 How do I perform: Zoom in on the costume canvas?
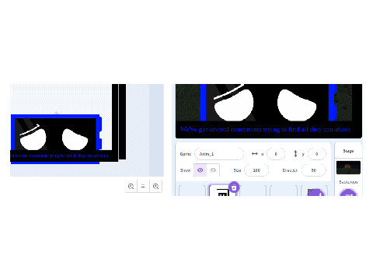pyautogui.click(x=155, y=186)
